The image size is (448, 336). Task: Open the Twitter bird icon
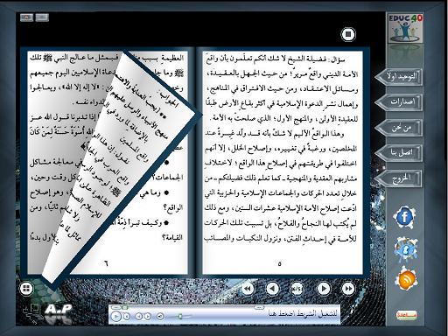click(405, 249)
